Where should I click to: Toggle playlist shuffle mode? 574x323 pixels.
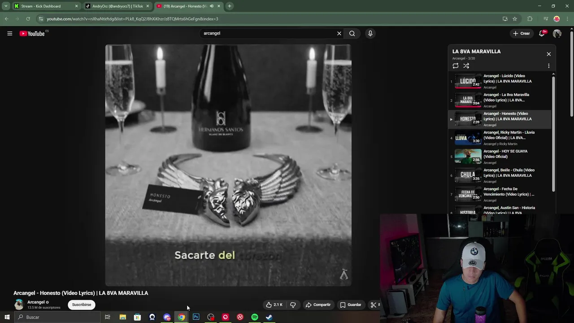click(x=466, y=65)
